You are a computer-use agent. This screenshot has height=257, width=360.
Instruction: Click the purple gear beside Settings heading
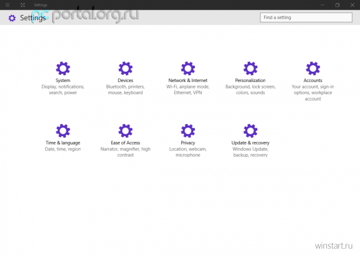[12, 18]
